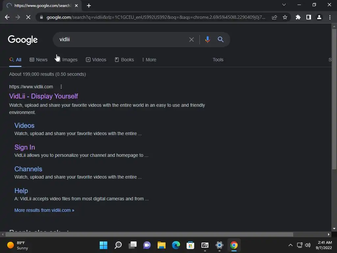Image resolution: width=337 pixels, height=253 pixels.
Task: Open tab search chevron dropdown
Action: [x=284, y=5]
